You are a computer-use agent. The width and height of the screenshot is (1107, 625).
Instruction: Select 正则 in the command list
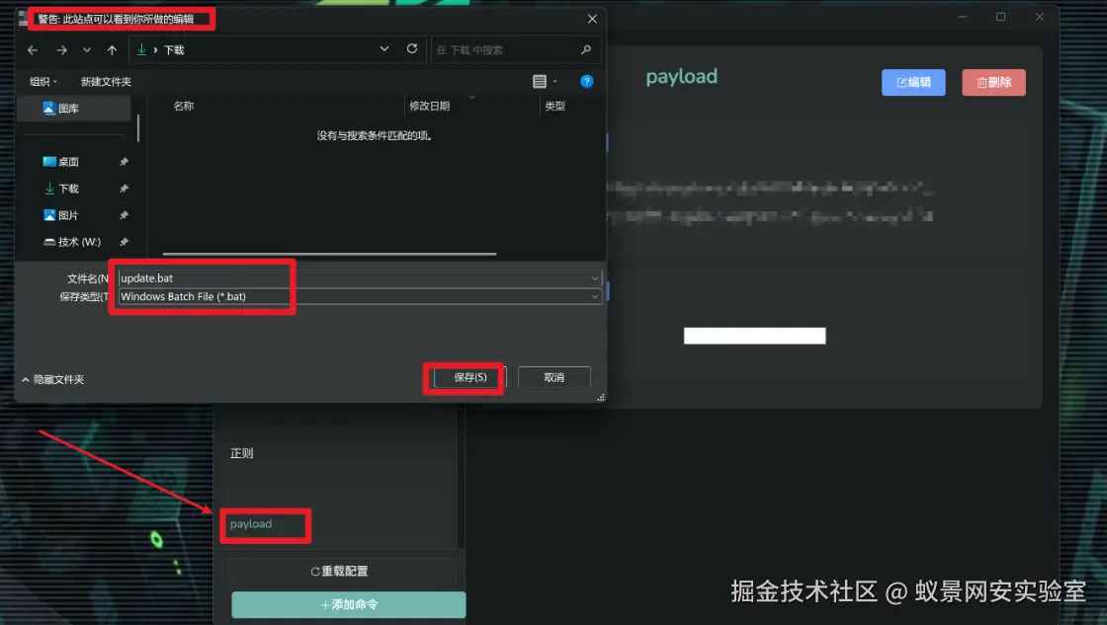pos(241,453)
